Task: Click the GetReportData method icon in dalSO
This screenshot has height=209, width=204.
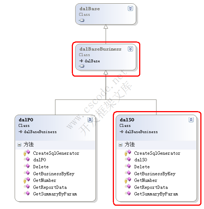Action: click(x=128, y=187)
